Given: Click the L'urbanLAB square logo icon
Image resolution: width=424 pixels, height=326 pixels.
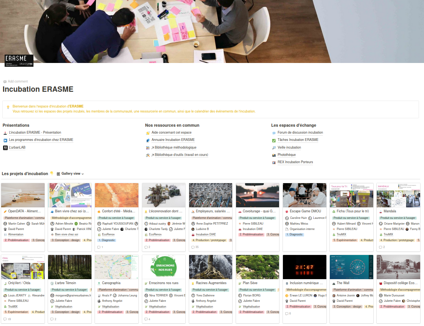Looking at the screenshot, I should point(5,147).
